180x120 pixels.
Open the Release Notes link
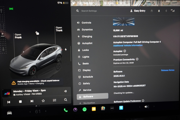(168, 70)
